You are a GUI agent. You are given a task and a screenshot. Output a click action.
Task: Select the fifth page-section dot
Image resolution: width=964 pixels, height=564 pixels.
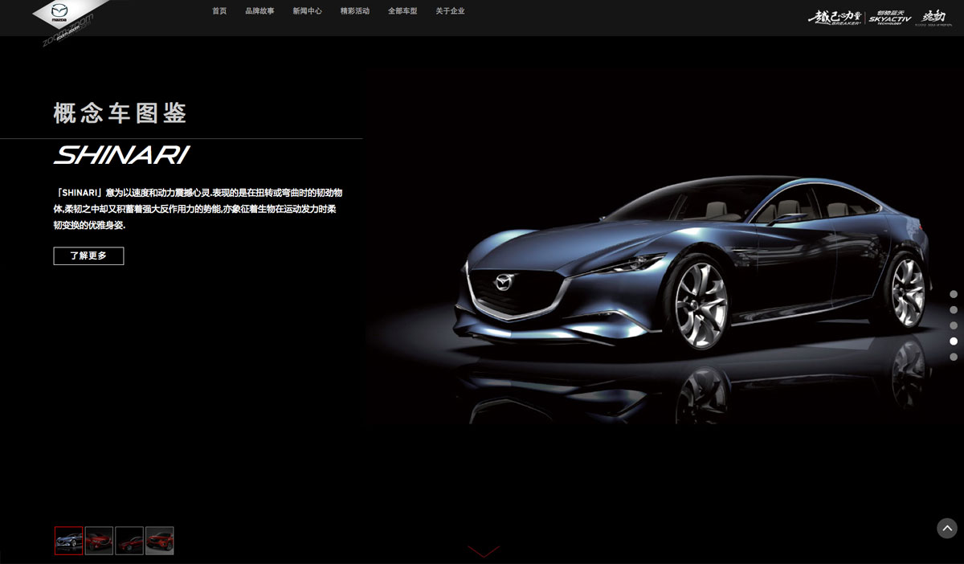click(954, 356)
